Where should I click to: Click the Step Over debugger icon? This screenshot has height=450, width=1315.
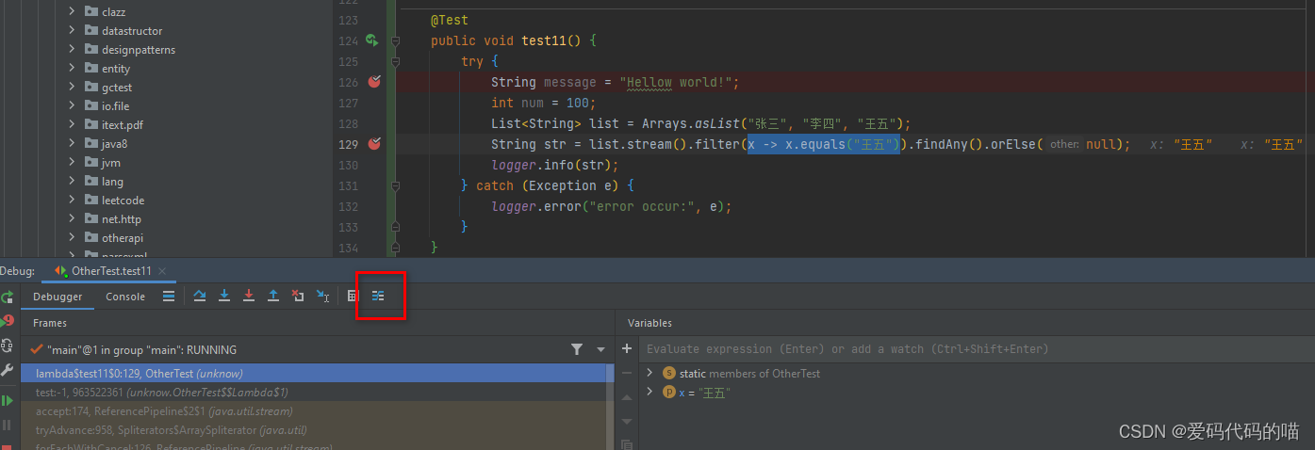coord(200,296)
